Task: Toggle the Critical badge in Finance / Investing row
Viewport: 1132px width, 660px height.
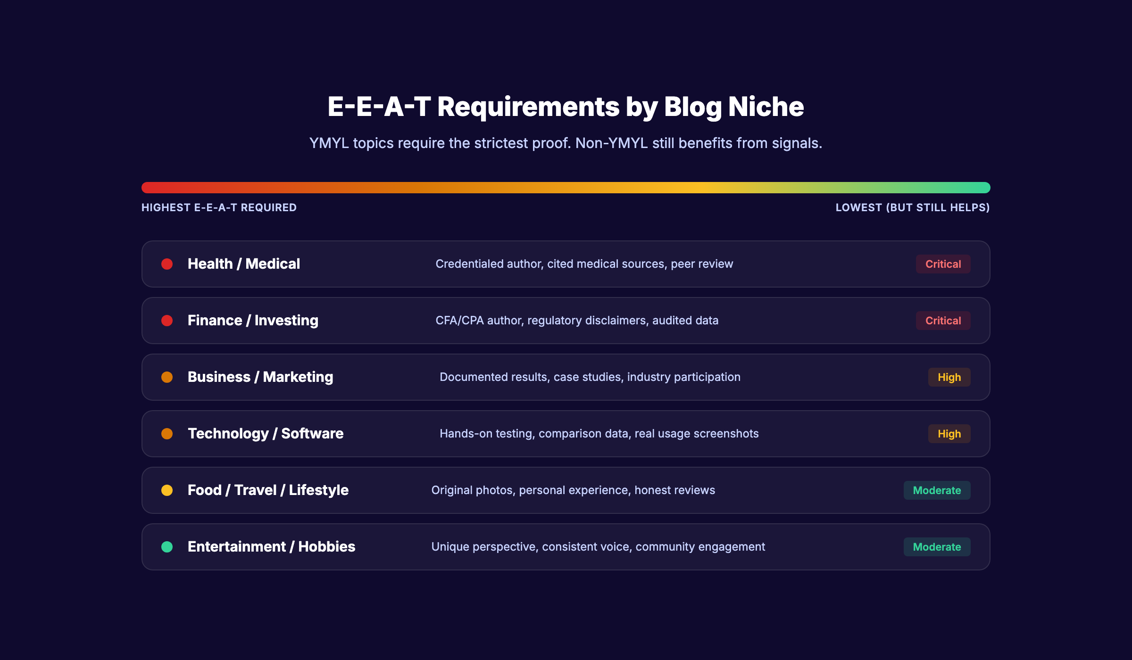Action: pos(942,321)
